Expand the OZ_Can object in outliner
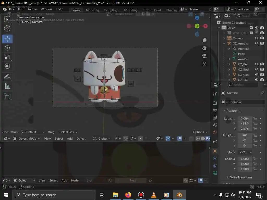The width and height of the screenshot is (267, 200). coord(229,74)
